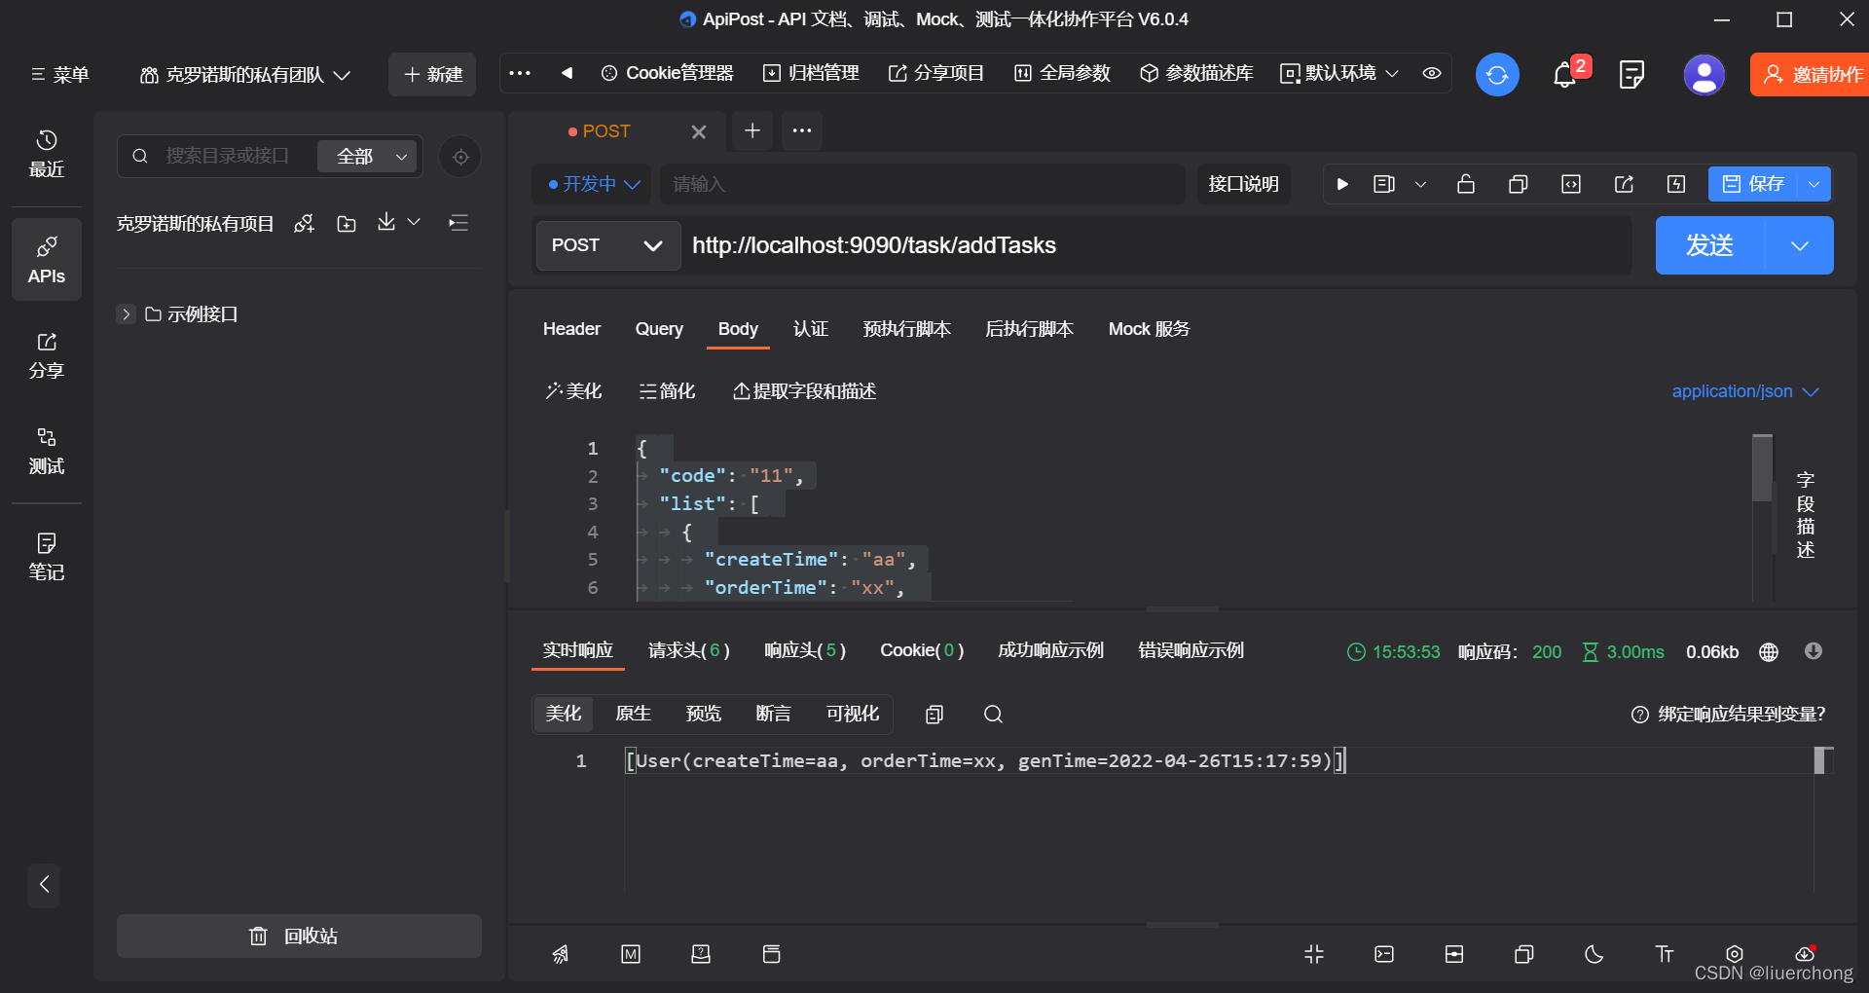Toggle the layout split icon at bottom
This screenshot has width=1869, height=993.
point(1454,954)
